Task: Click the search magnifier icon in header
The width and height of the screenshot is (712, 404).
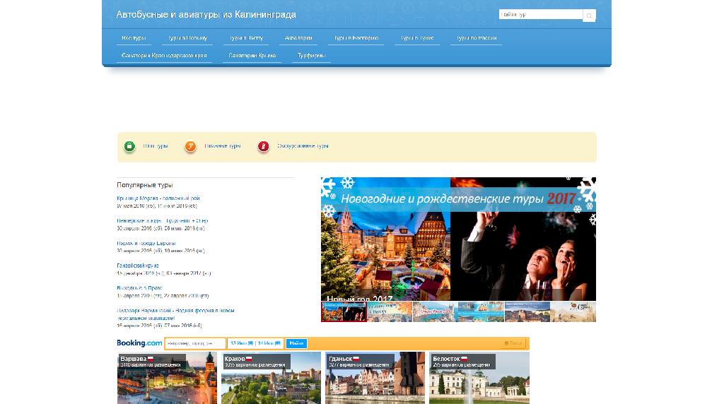Action: click(x=589, y=16)
